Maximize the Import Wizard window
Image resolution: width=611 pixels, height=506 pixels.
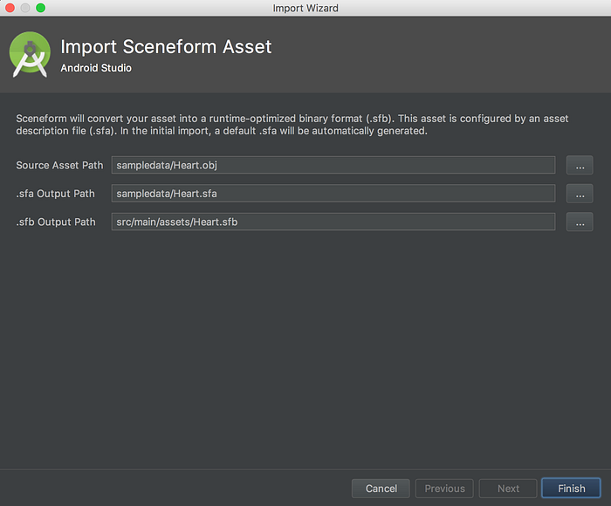point(40,8)
